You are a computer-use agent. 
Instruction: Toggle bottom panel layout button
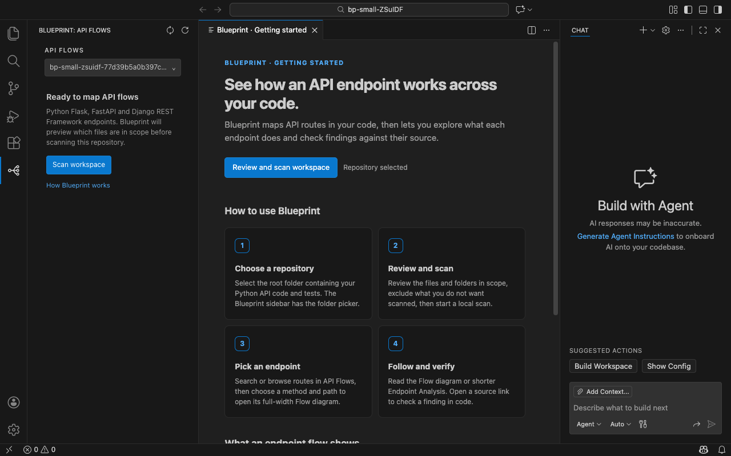[703, 10]
